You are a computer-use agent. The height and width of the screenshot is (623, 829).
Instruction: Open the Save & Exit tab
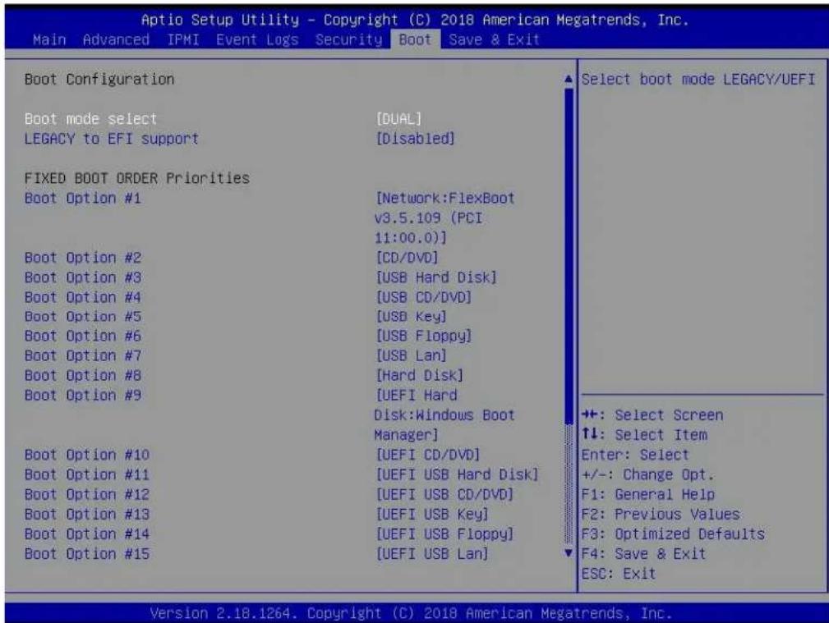[495, 39]
